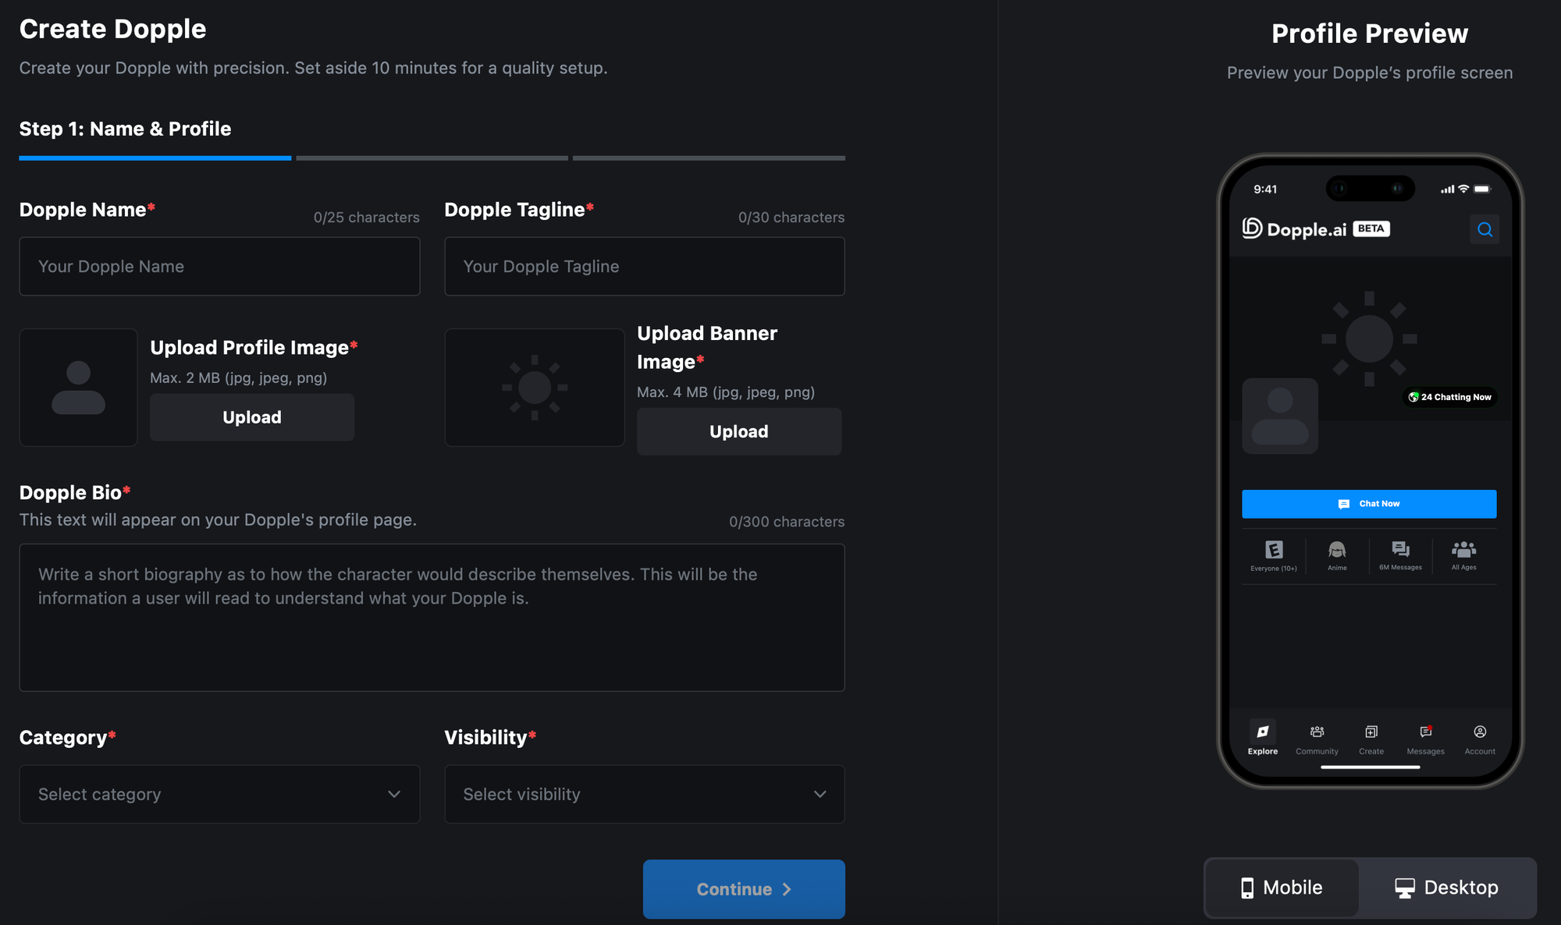Click the Account icon in phone preview
1561x925 pixels.
1480,732
